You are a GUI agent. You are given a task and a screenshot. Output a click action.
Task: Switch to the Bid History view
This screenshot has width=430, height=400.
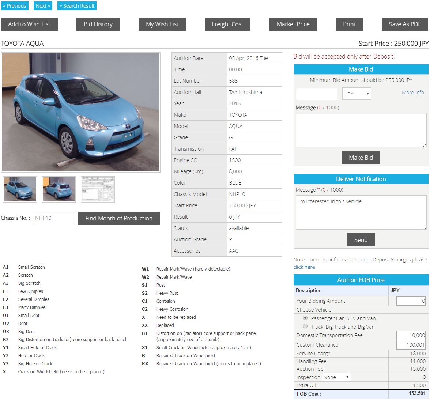click(98, 24)
